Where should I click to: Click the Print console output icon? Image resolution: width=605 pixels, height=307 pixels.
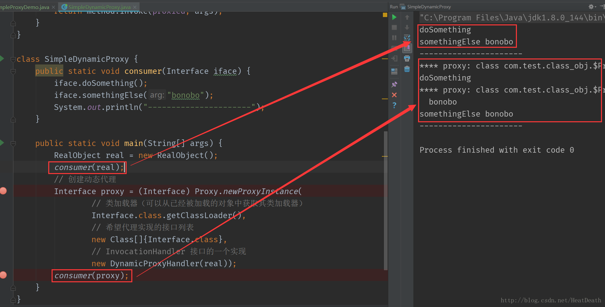(x=407, y=58)
